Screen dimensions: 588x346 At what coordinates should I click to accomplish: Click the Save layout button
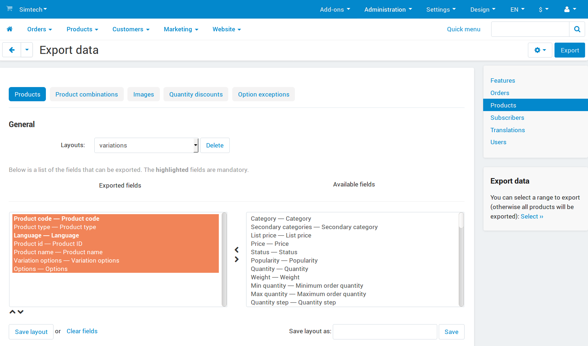click(x=31, y=332)
